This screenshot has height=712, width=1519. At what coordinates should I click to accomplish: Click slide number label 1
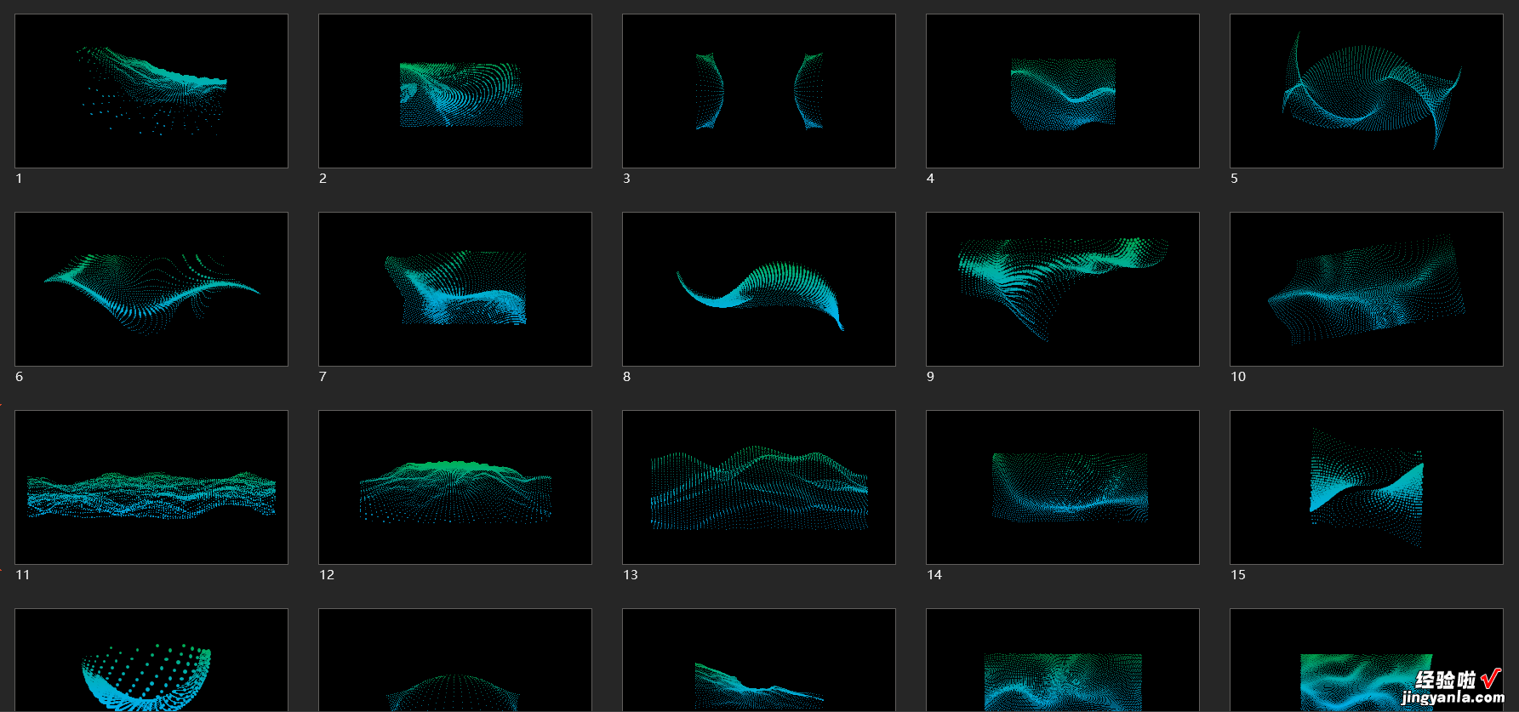point(19,179)
